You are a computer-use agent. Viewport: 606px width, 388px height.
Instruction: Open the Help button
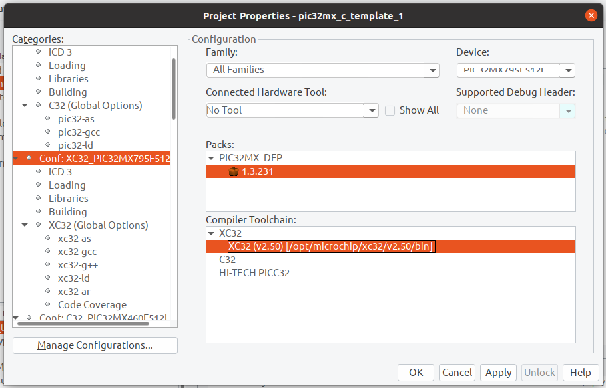click(x=581, y=373)
